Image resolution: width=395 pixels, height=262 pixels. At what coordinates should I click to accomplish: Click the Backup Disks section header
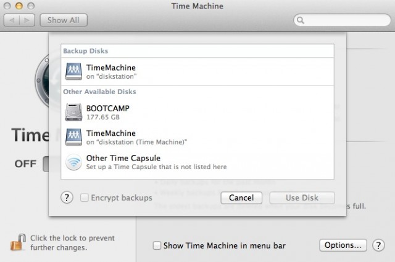85,51
